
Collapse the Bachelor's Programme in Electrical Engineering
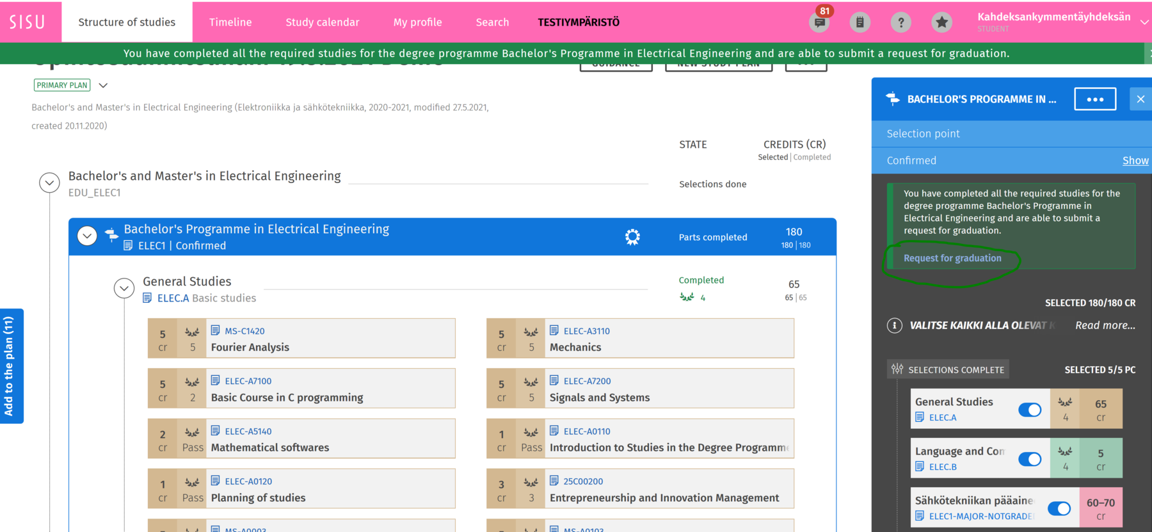coord(87,236)
